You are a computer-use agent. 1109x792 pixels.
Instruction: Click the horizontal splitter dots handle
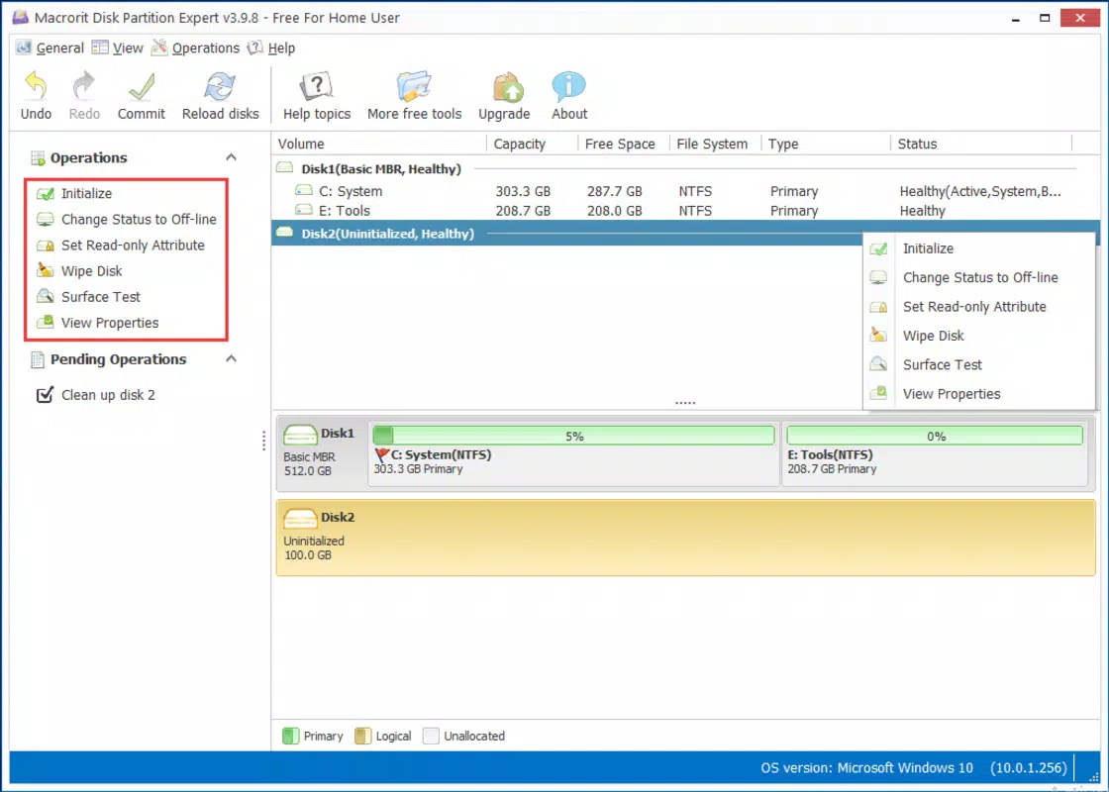(684, 402)
